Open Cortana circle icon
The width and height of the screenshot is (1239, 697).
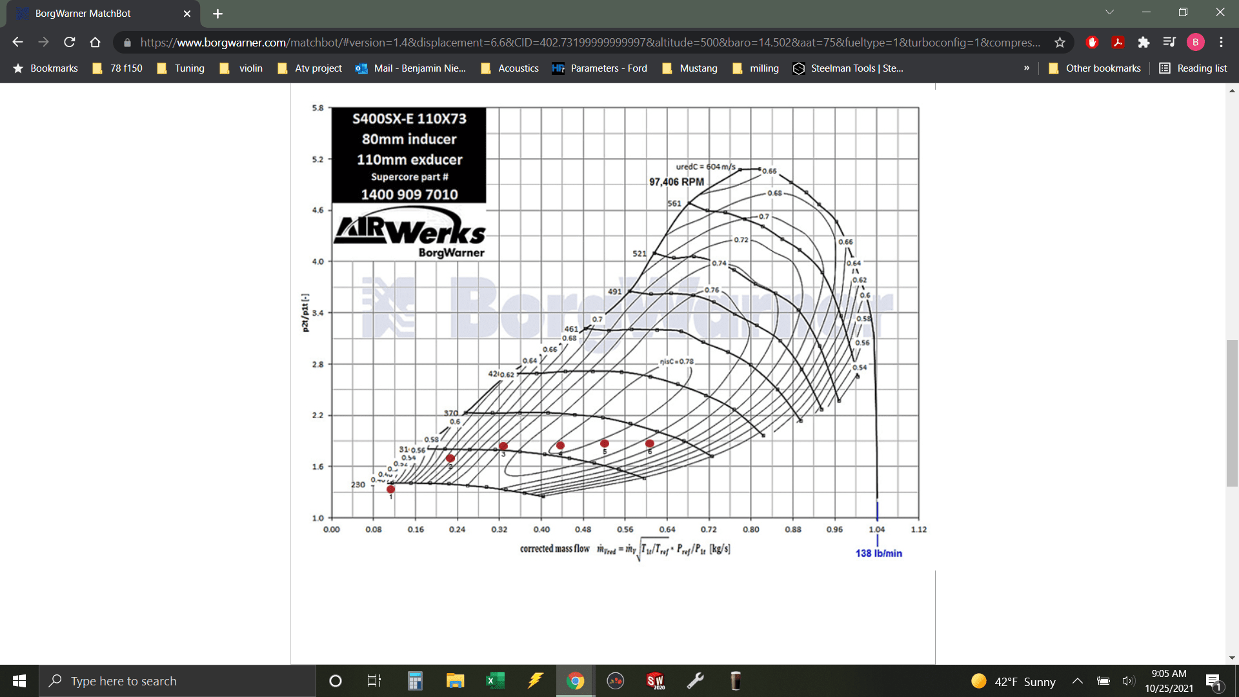pos(335,681)
